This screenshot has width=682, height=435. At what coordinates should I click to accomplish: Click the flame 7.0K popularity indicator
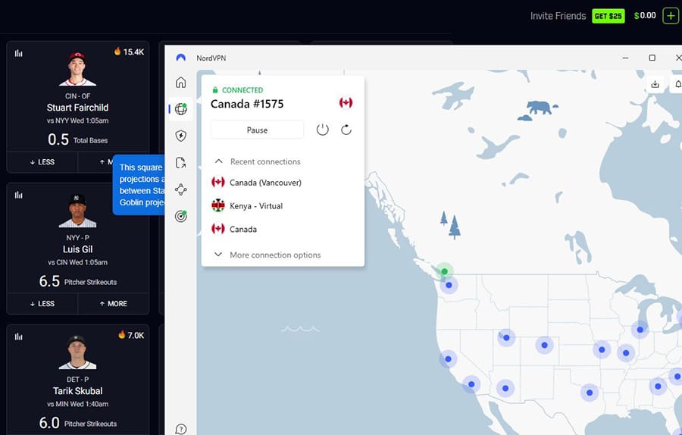tap(131, 335)
